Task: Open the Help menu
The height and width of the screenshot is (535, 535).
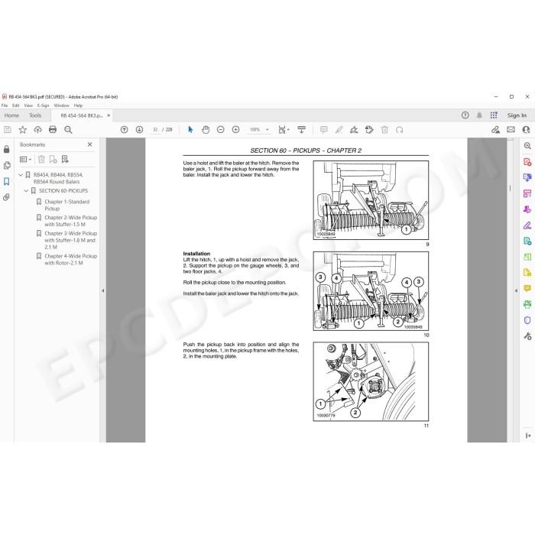Action: click(78, 105)
